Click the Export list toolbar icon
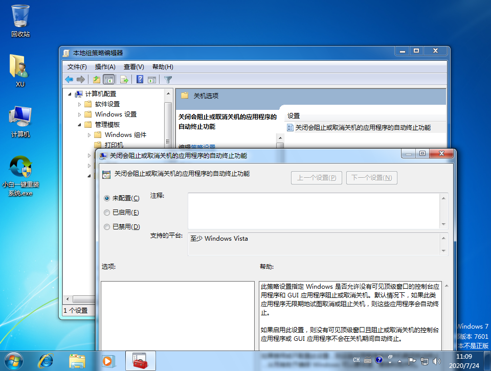The image size is (491, 371). coord(124,79)
